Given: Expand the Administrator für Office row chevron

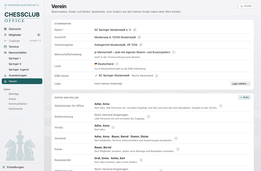Looking at the screenshot, I should click(221, 106).
